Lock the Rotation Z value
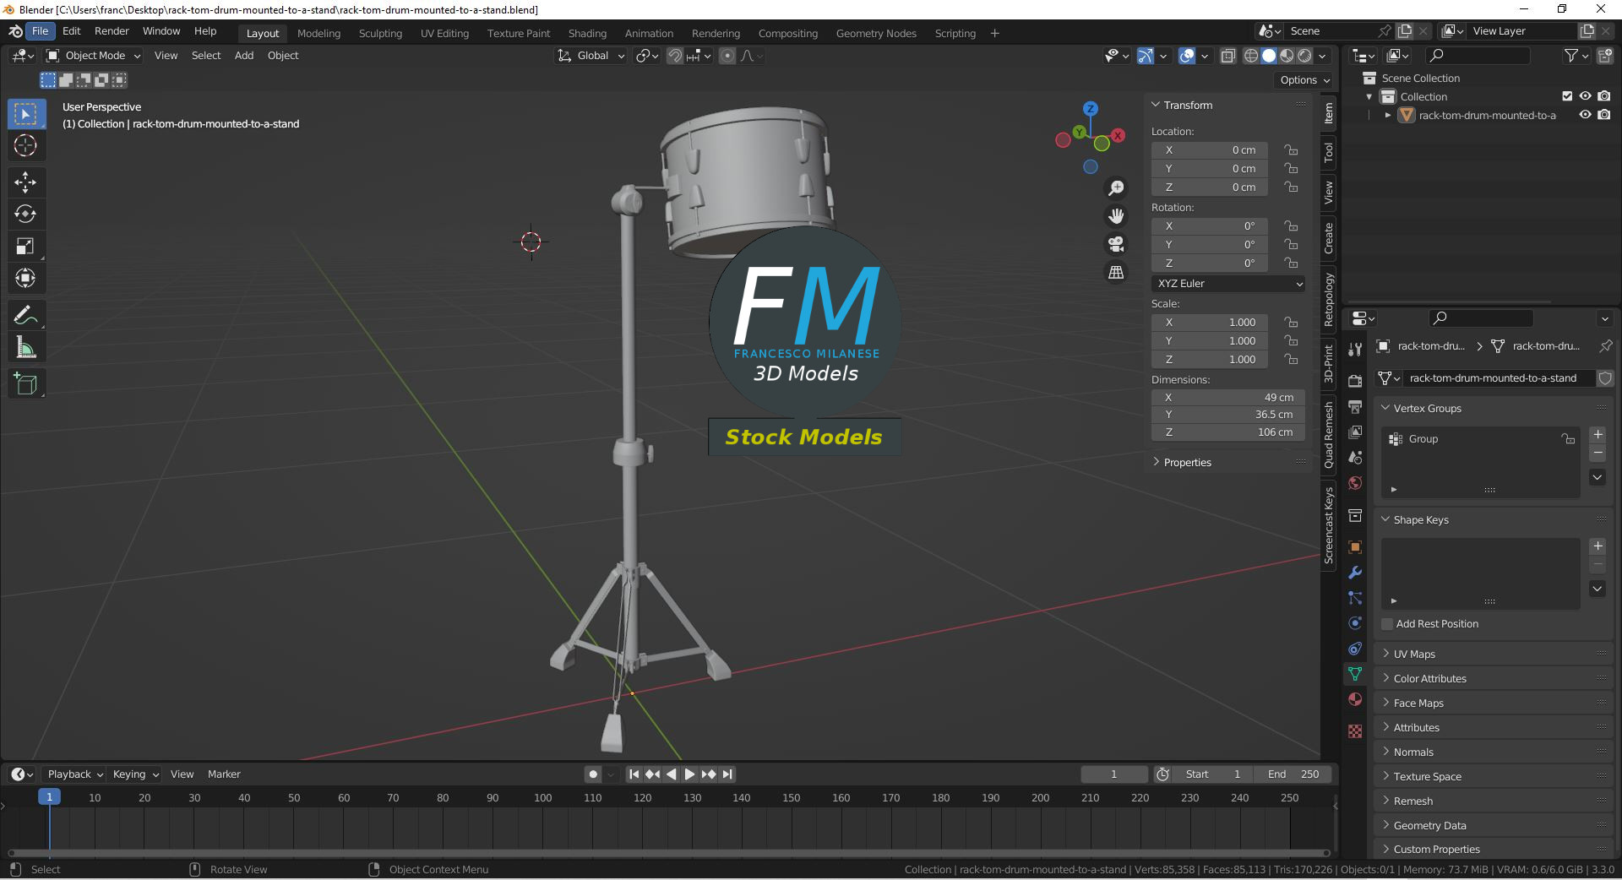Image resolution: width=1622 pixels, height=880 pixels. point(1291,263)
